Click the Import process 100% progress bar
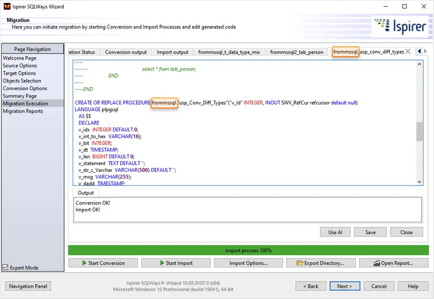This screenshot has height=299, width=434. [x=248, y=250]
